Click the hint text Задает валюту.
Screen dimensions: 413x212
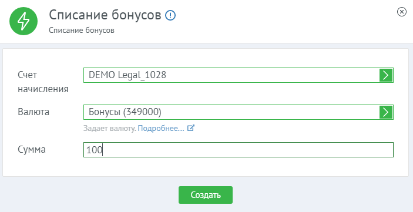110,129
